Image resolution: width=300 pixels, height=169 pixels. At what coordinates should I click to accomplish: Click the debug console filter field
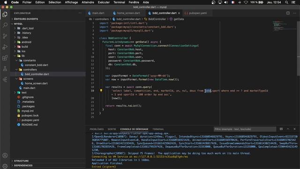click(245, 129)
